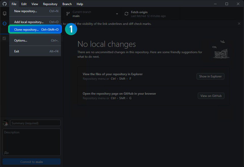Click the add co-authors icon in Description box

tap(6, 153)
